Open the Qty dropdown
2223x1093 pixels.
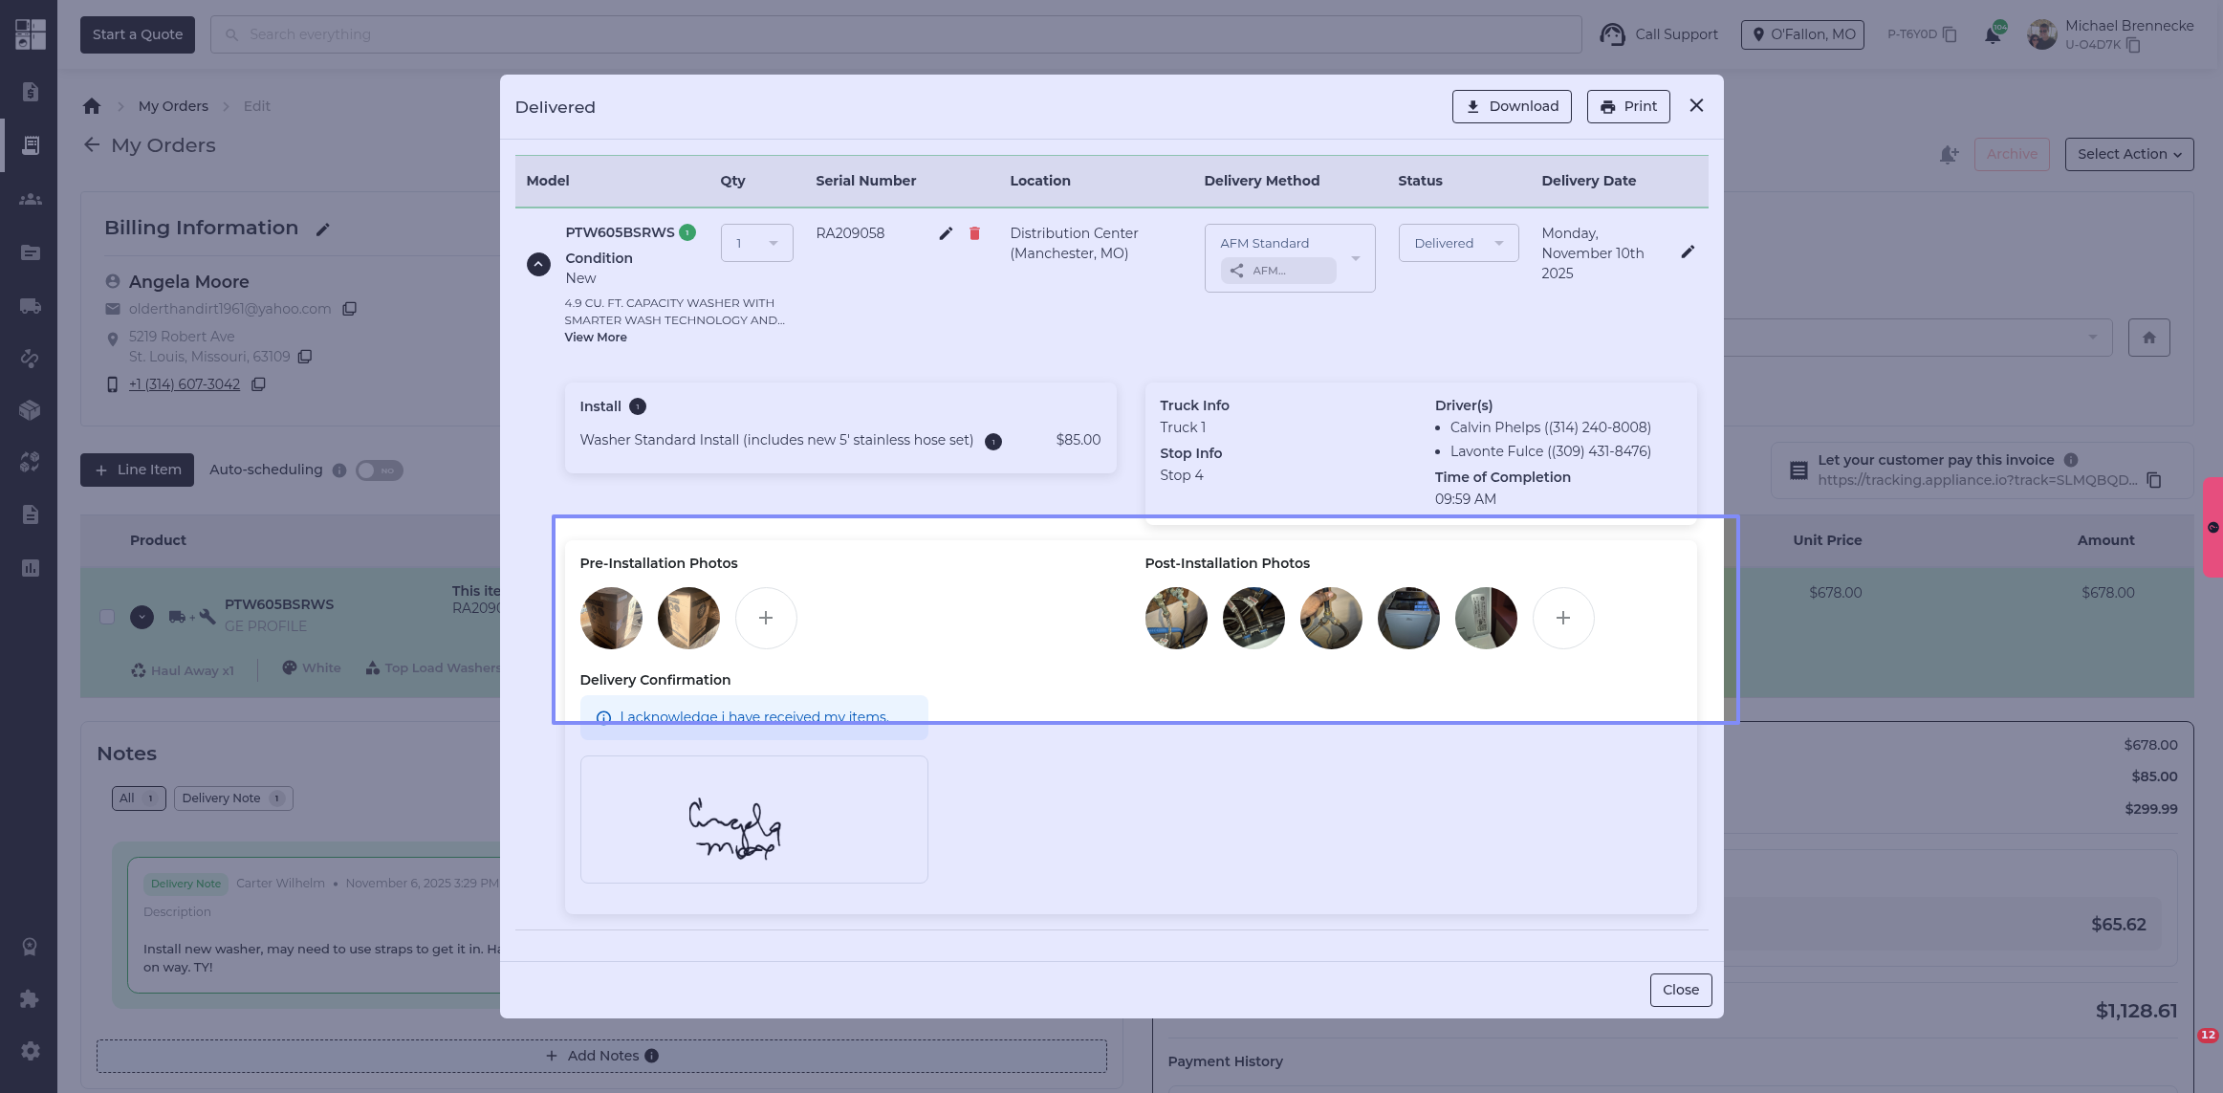tap(756, 243)
